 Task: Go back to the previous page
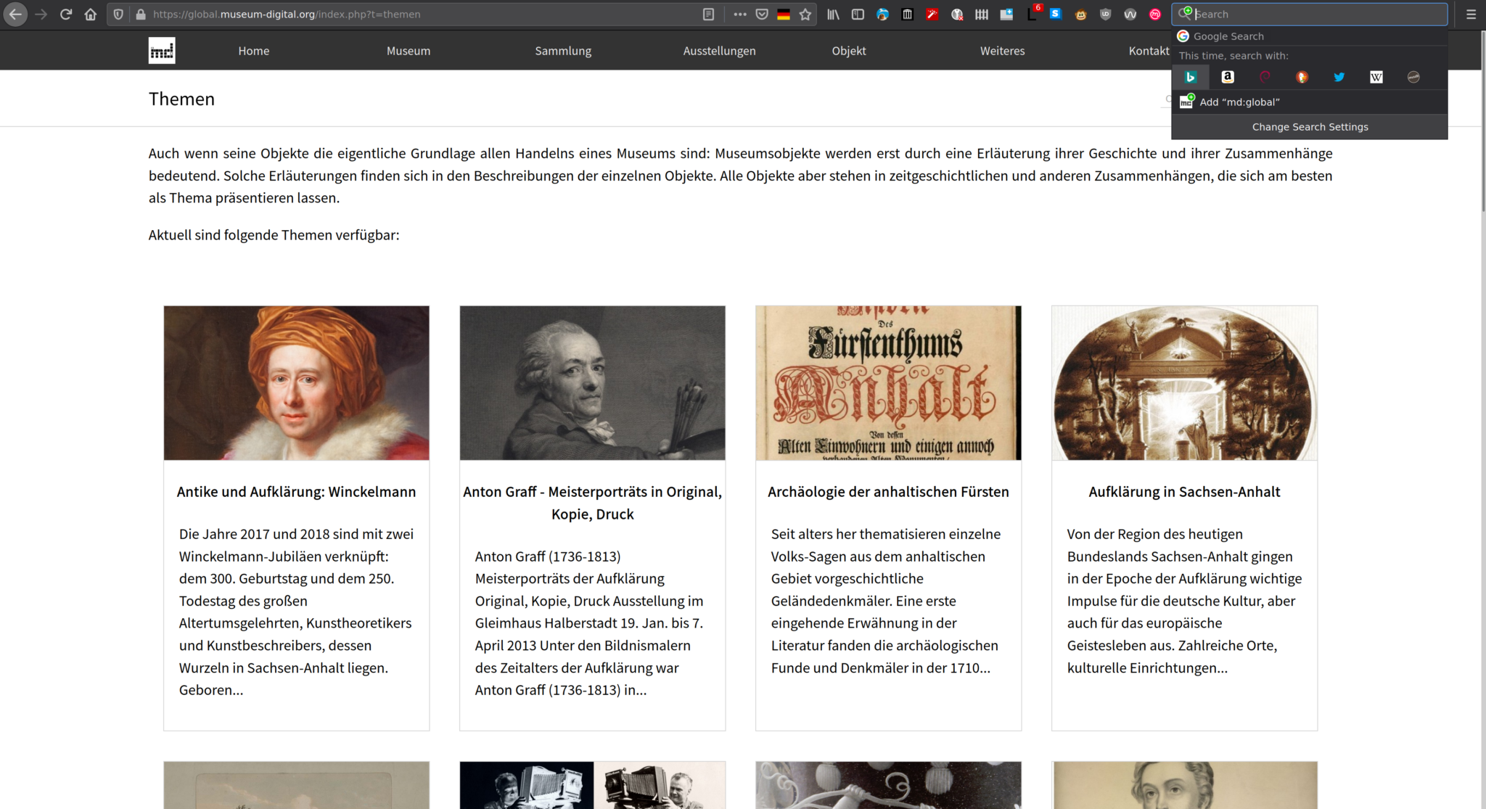coord(15,14)
